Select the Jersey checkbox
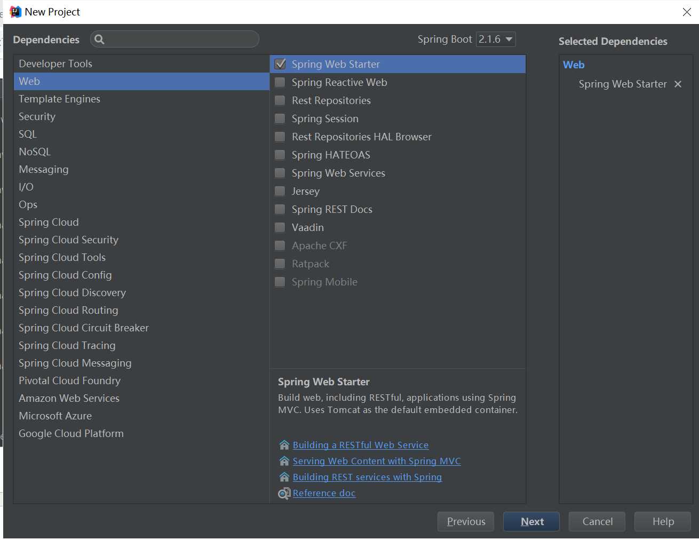The width and height of the screenshot is (699, 540). [x=280, y=191]
